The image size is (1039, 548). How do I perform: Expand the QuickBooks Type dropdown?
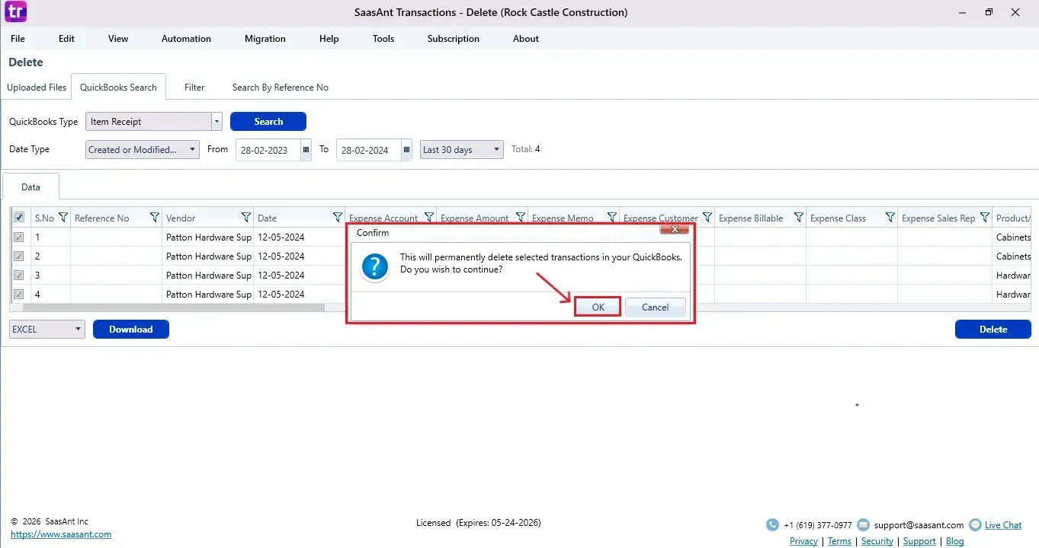[x=216, y=122]
